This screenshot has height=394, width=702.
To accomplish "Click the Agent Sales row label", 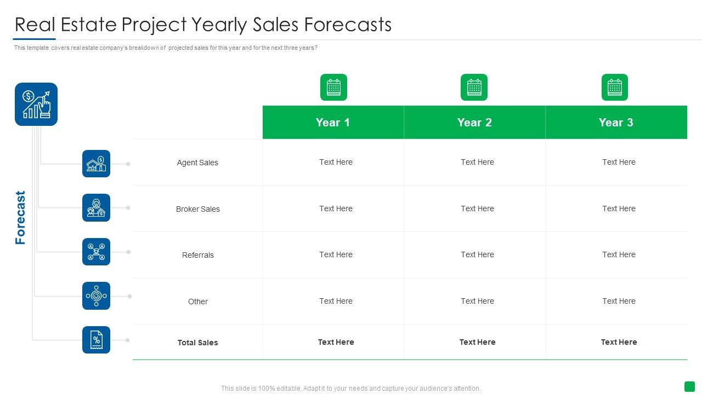I will pos(197,163).
